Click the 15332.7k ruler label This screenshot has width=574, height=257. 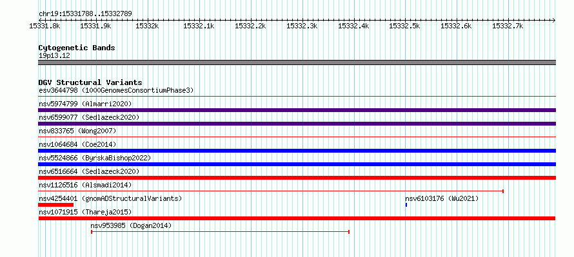(508, 26)
